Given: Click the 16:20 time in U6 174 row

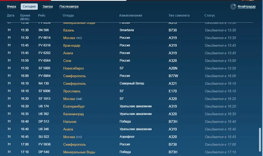Looking at the screenshot, I should coord(25,106).
